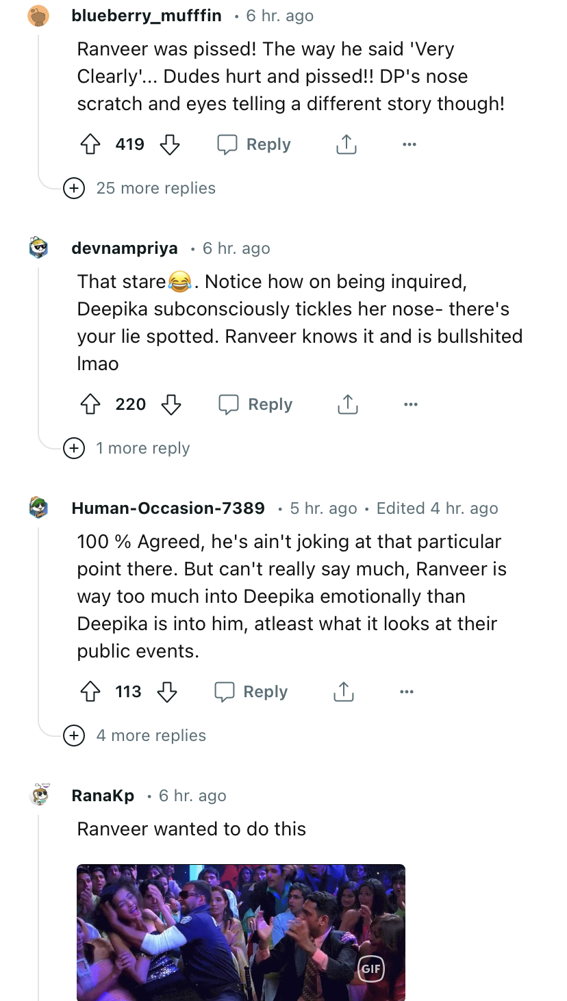Open more options on blueberry_mufffin's comment

click(x=409, y=144)
